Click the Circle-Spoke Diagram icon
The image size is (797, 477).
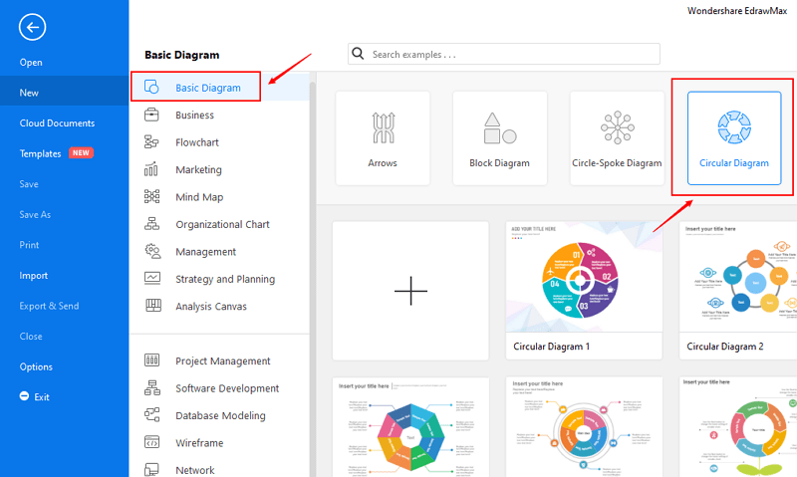point(617,127)
